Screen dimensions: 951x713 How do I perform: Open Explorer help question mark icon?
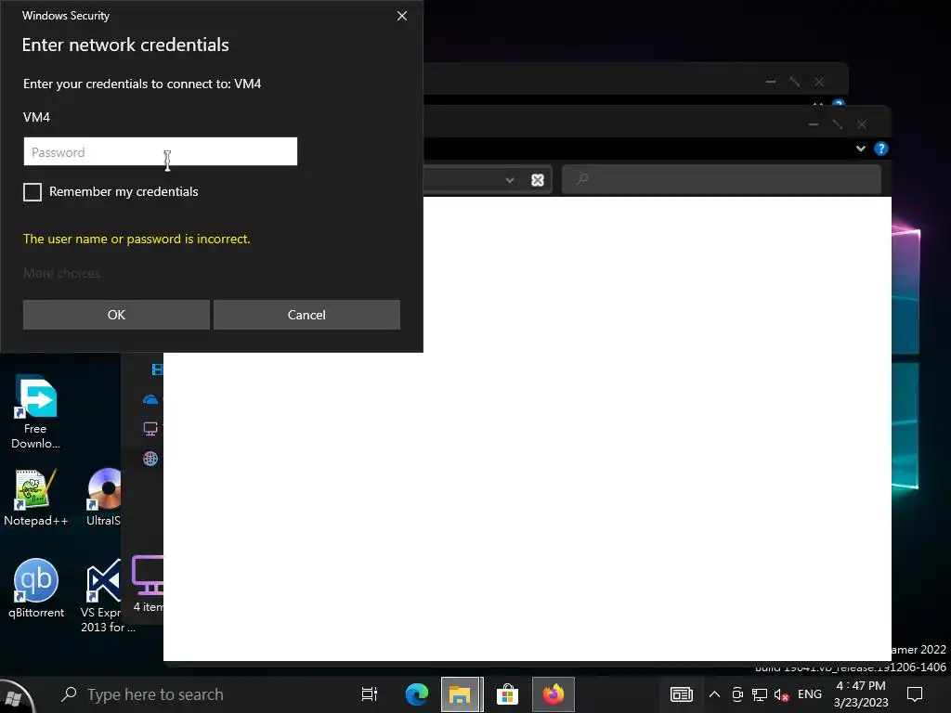[880, 149]
